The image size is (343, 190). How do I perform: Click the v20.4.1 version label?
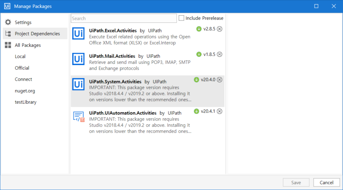click(208, 111)
